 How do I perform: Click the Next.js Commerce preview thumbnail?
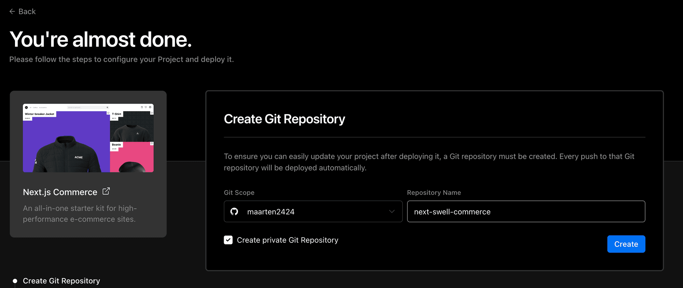coord(88,138)
